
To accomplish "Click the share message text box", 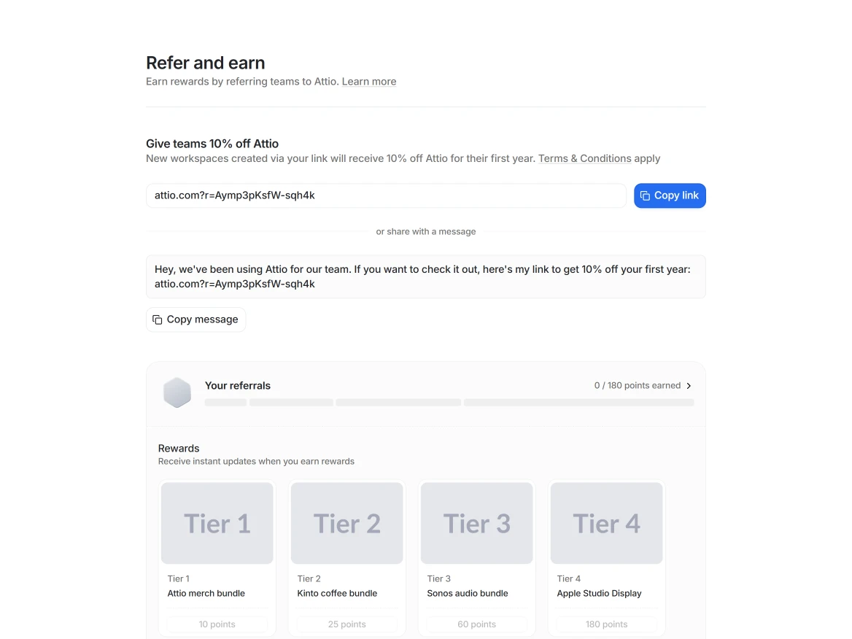I will pyautogui.click(x=425, y=276).
